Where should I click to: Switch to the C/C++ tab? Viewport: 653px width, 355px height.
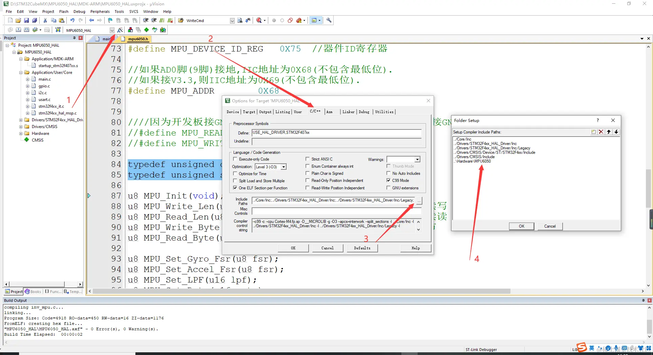[x=315, y=111]
